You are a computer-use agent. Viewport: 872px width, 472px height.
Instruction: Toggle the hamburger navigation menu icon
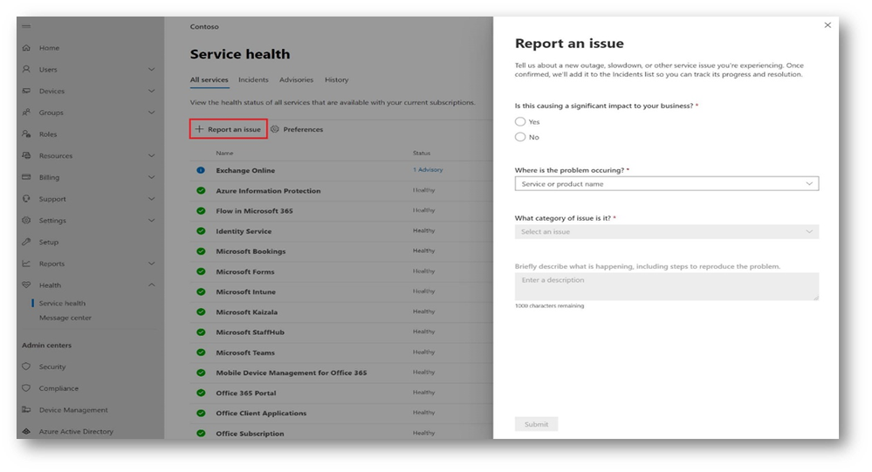[26, 26]
